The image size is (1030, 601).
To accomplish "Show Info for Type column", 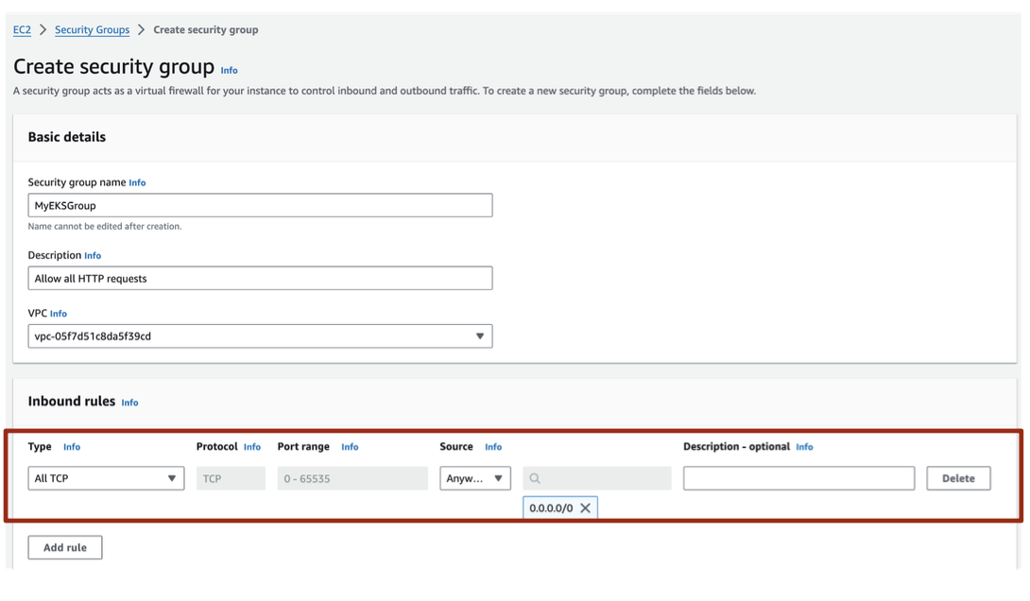I will (x=72, y=447).
